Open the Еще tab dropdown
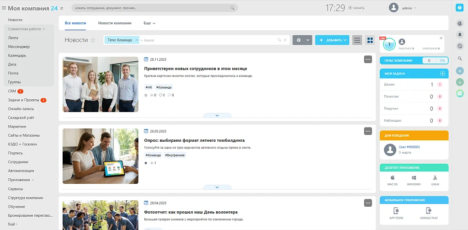This screenshot has height=230, width=468. coord(149,23)
